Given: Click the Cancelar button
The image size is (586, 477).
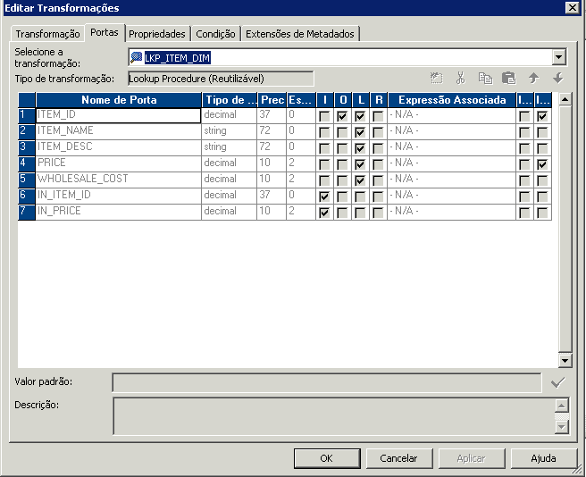Looking at the screenshot, I should pyautogui.click(x=398, y=458).
